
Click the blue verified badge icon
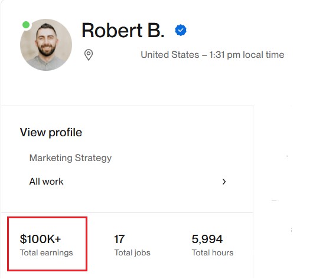pos(181,30)
